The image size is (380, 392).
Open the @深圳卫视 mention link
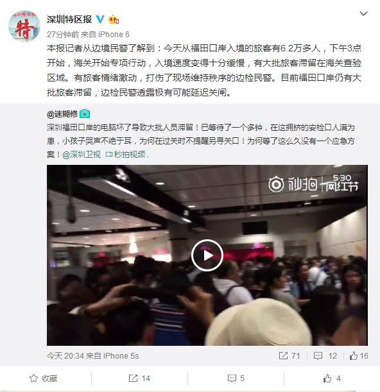(x=82, y=155)
